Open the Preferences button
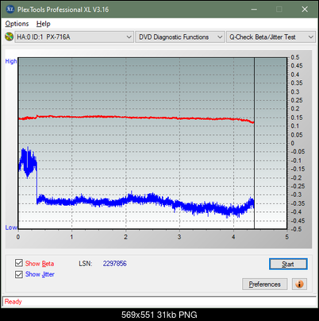 (264, 284)
